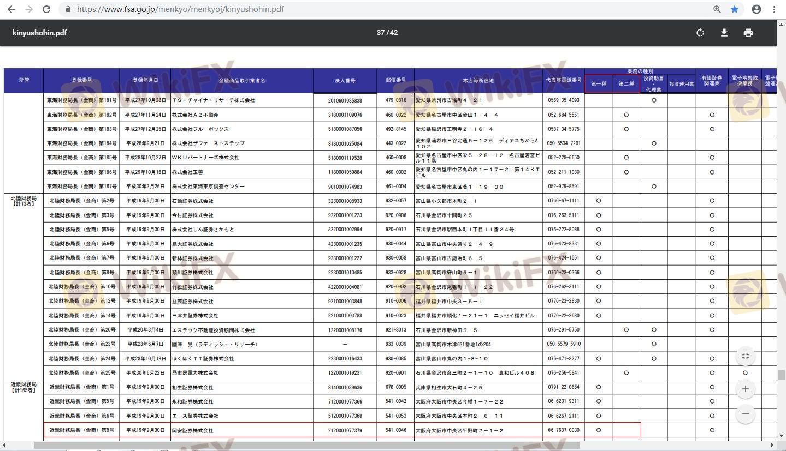Click the horizontal scrollbar thumb
786x451 pixels.
pos(307,446)
